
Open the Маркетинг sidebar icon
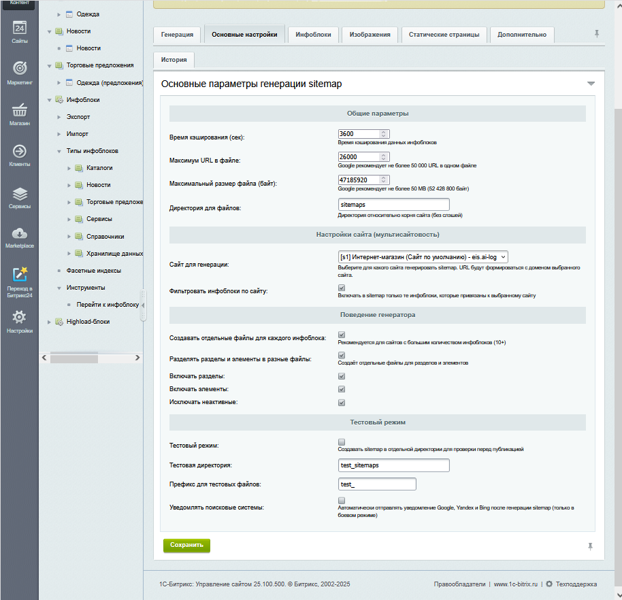[19, 71]
